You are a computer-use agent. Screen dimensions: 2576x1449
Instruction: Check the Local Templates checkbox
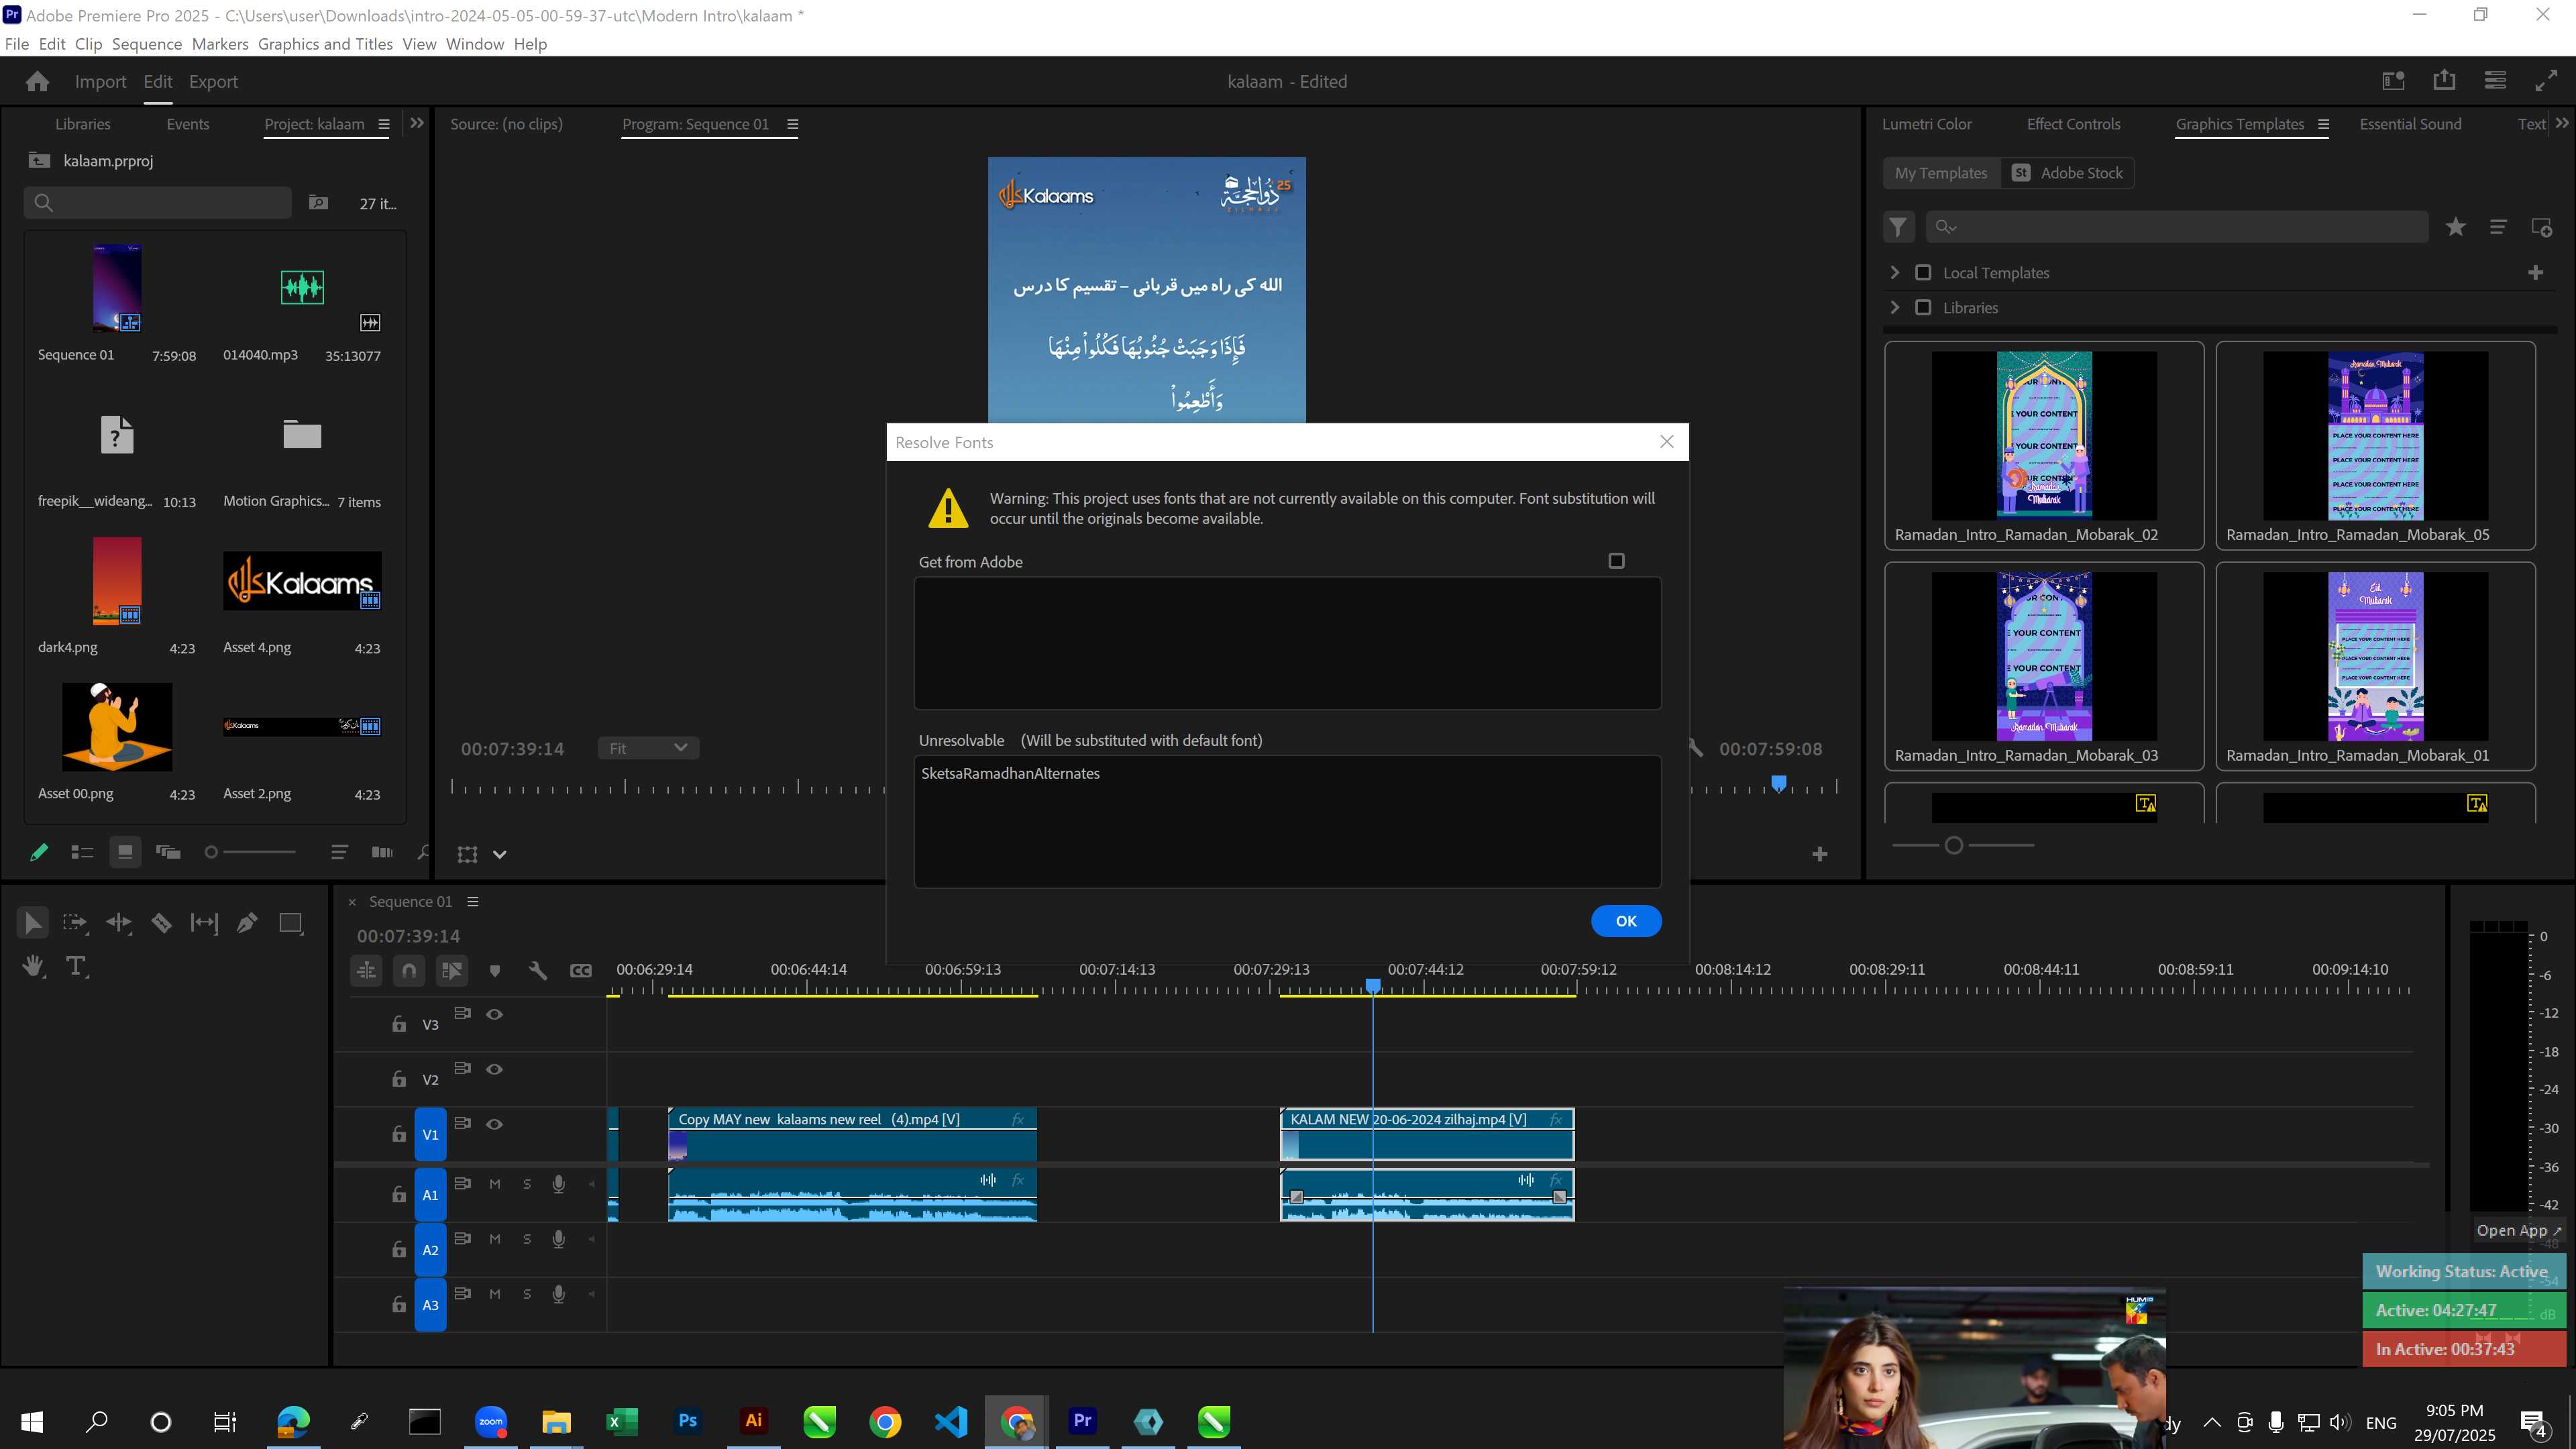click(x=1923, y=272)
